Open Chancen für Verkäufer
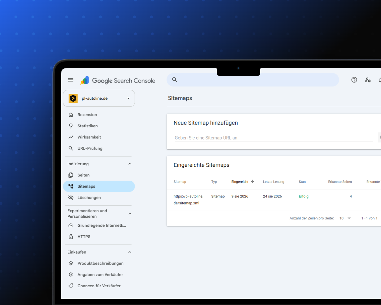The width and height of the screenshot is (381, 305). [x=99, y=286]
